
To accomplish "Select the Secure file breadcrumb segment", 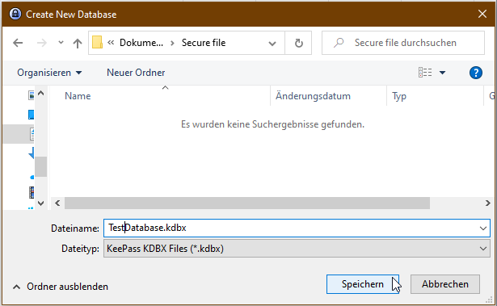I will [204, 43].
